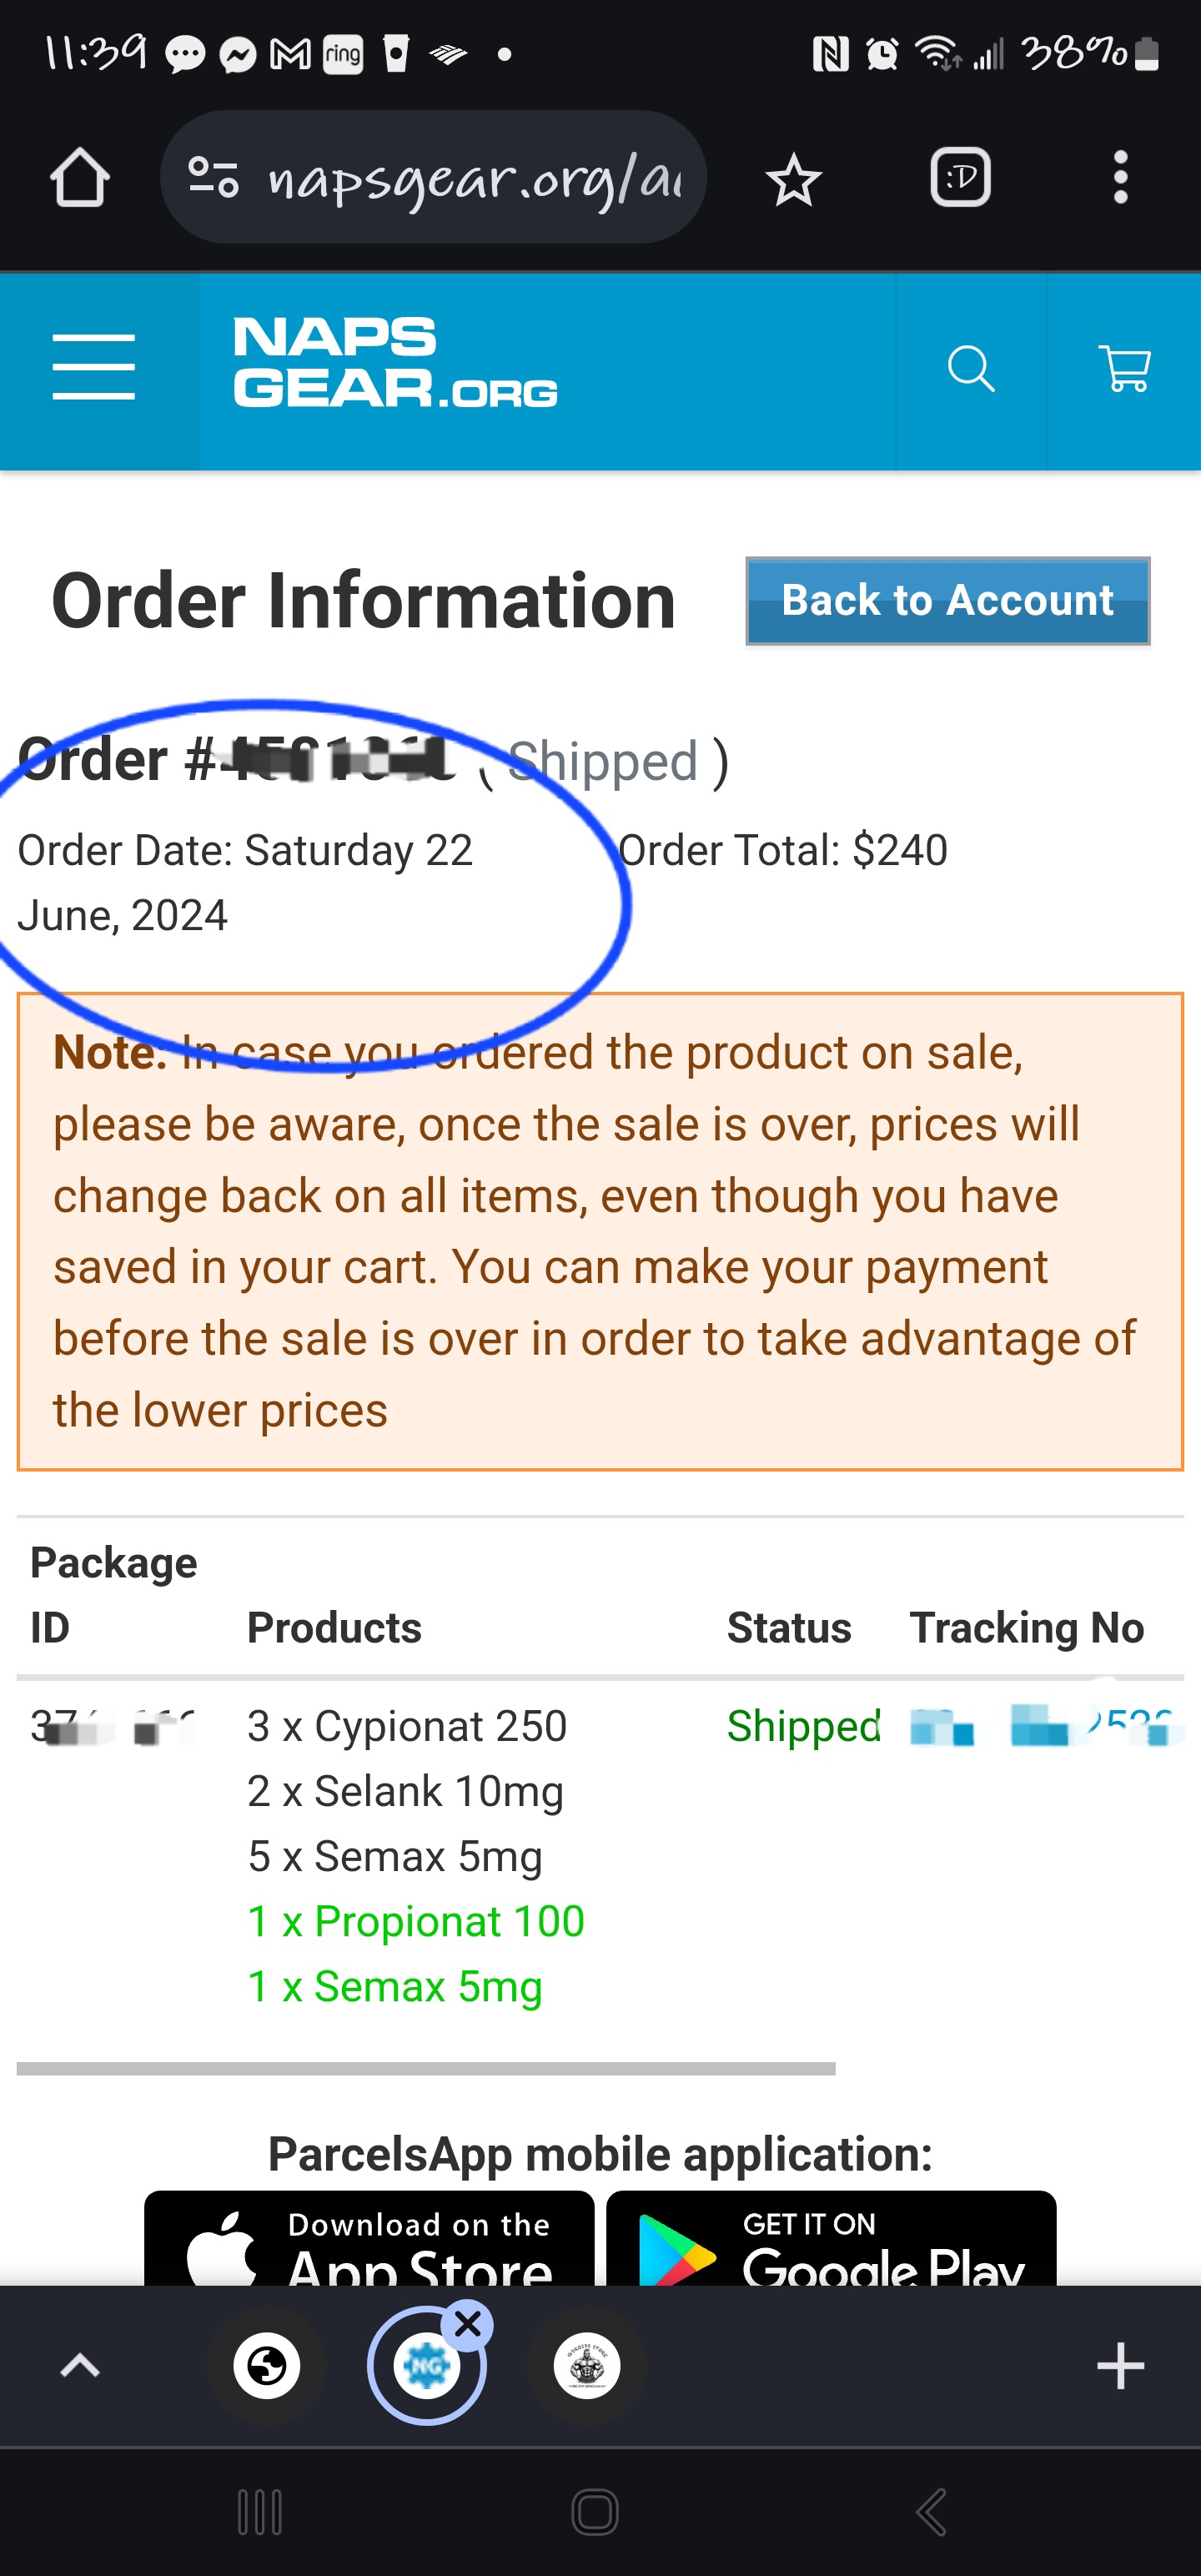Open site settings icon in address bar
Screen dimensions: 1201x2576
(x=214, y=178)
